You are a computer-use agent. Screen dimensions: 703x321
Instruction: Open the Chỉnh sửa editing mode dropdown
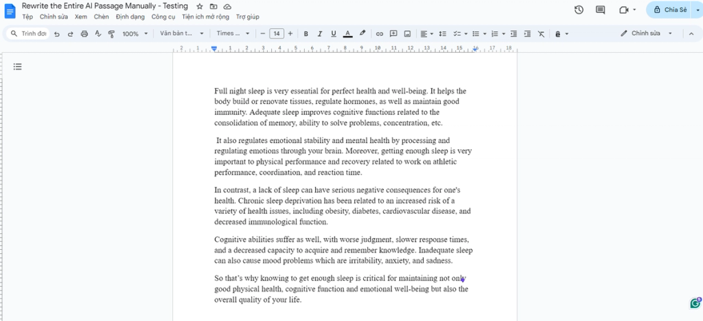[x=647, y=34]
